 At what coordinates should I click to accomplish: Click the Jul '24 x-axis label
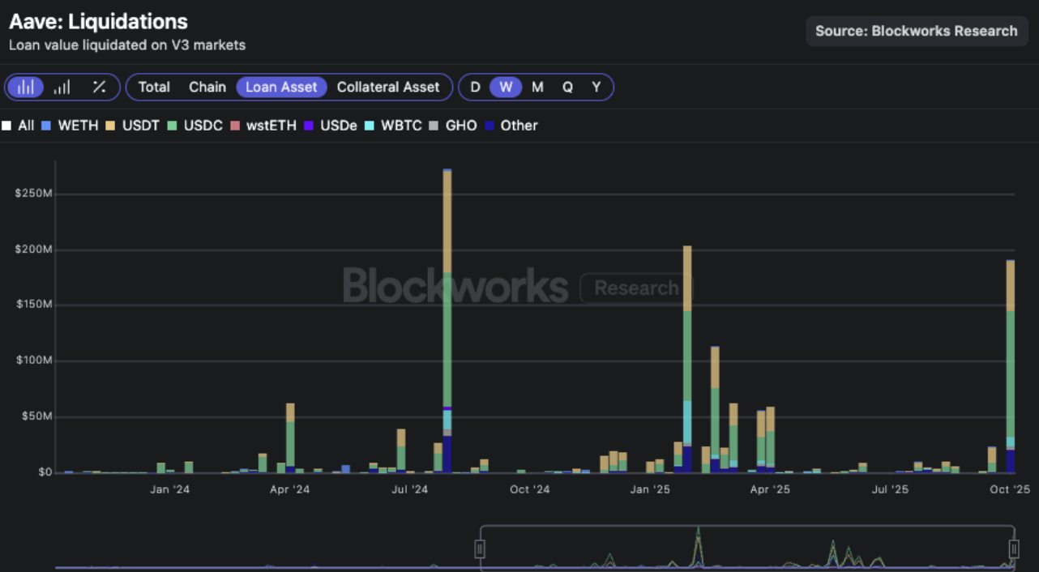(410, 489)
